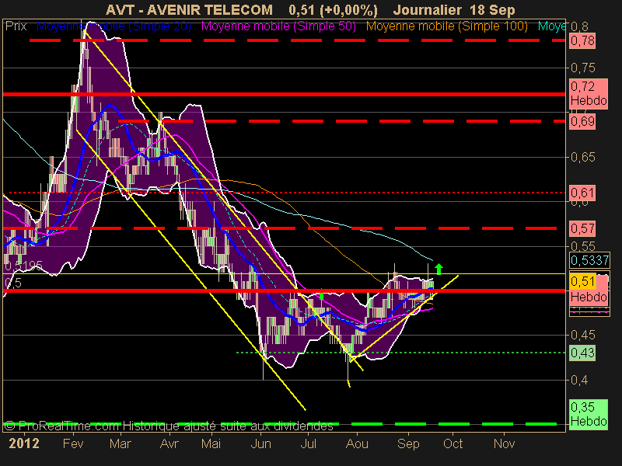Click the green 0,43 support price tag
Image resolution: width=622 pixels, height=466 pixels.
pyautogui.click(x=582, y=353)
